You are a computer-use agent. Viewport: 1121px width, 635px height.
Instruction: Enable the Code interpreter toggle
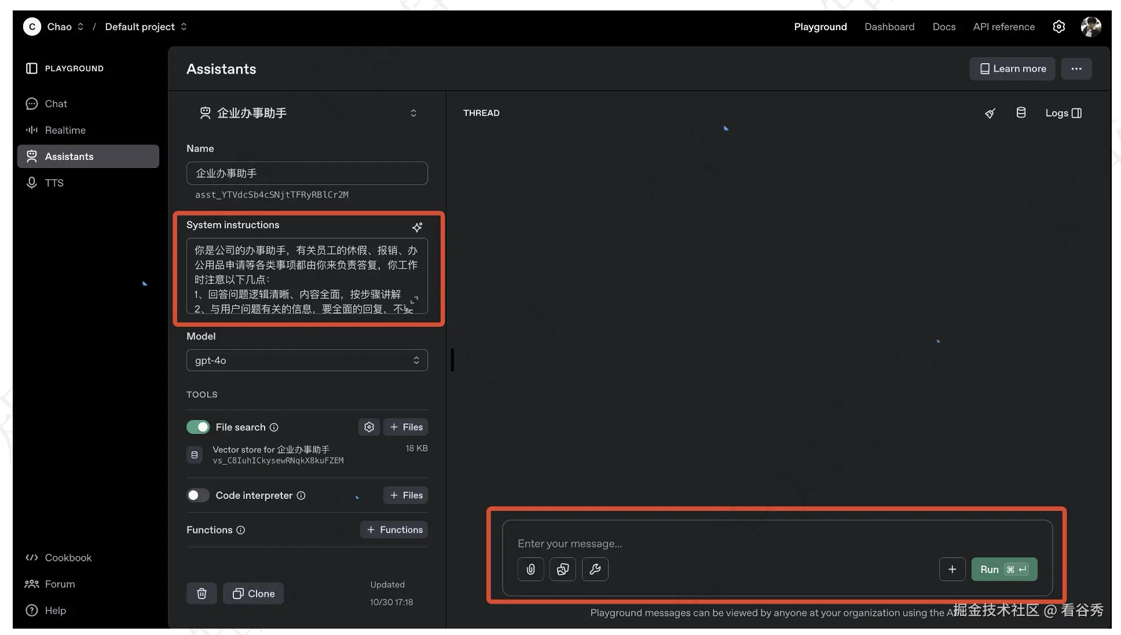click(198, 495)
